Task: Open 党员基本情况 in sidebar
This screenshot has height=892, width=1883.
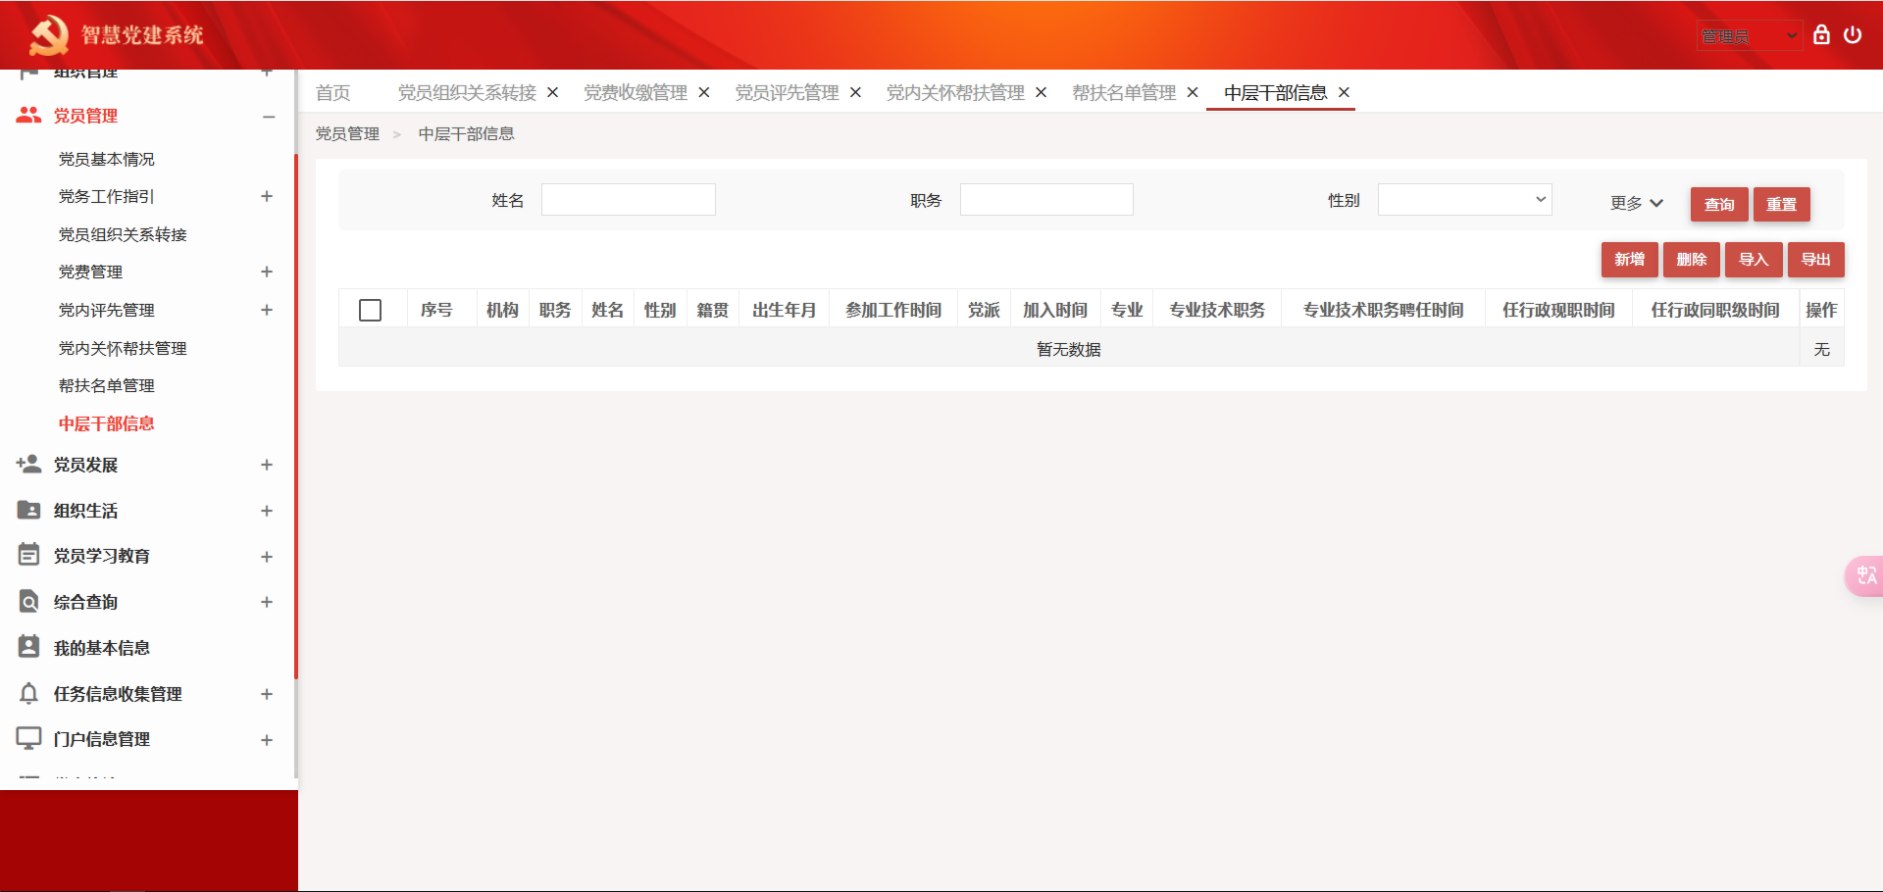Action: pyautogui.click(x=107, y=159)
